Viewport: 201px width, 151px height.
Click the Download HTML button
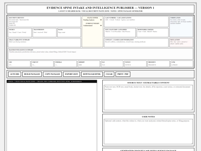point(92,74)
